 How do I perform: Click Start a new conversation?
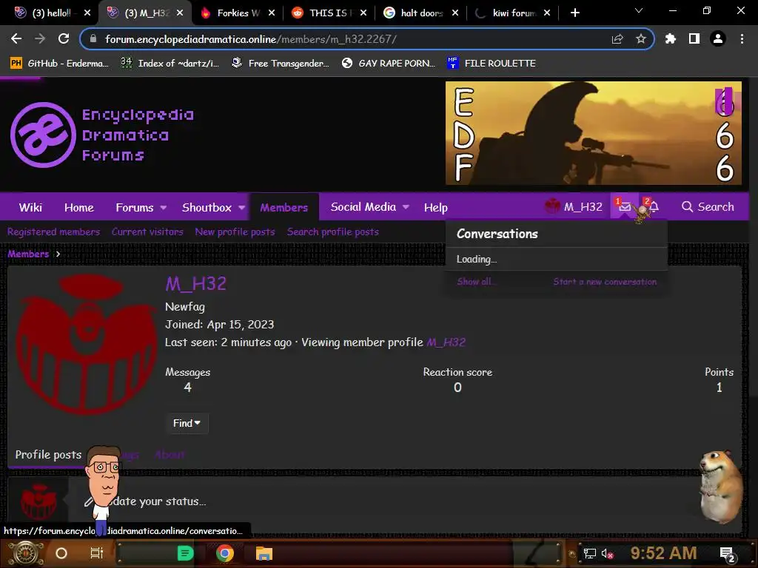point(605,282)
